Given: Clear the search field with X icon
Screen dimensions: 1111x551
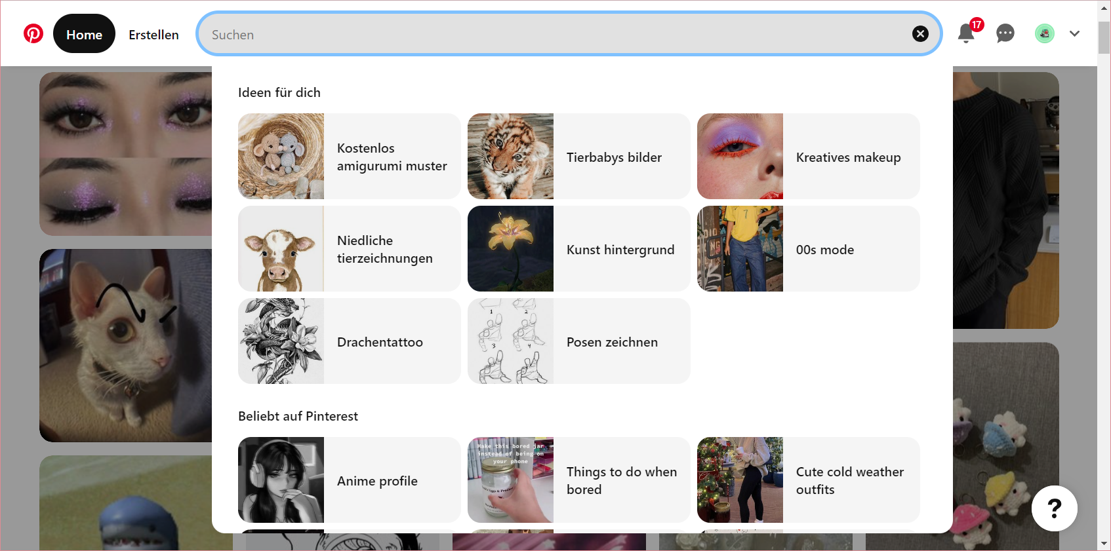Looking at the screenshot, I should [x=920, y=34].
